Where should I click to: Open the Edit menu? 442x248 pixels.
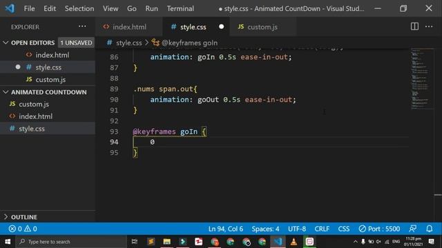tap(50, 8)
